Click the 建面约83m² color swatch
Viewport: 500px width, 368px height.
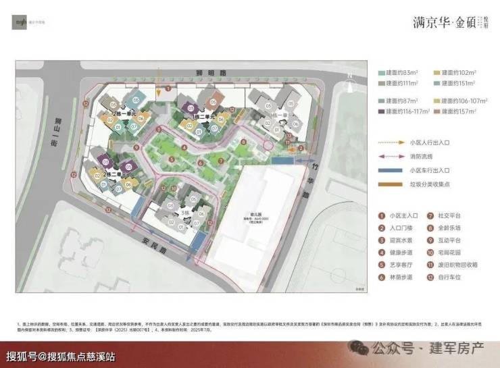click(381, 73)
